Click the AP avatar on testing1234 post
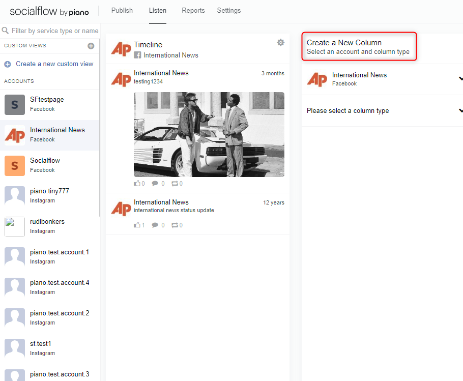 point(121,79)
